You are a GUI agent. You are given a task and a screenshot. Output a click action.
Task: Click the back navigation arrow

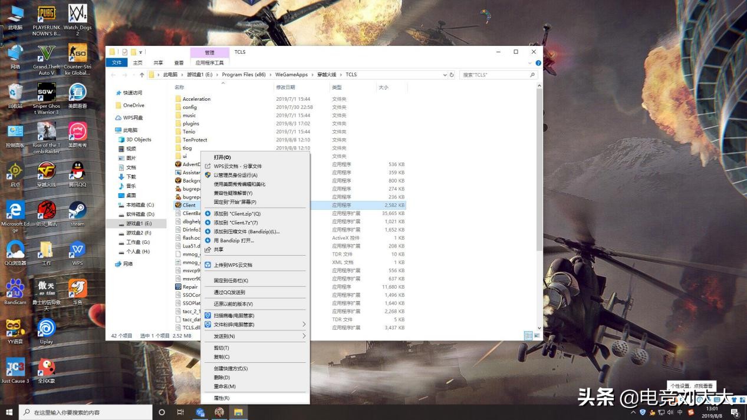pyautogui.click(x=112, y=74)
